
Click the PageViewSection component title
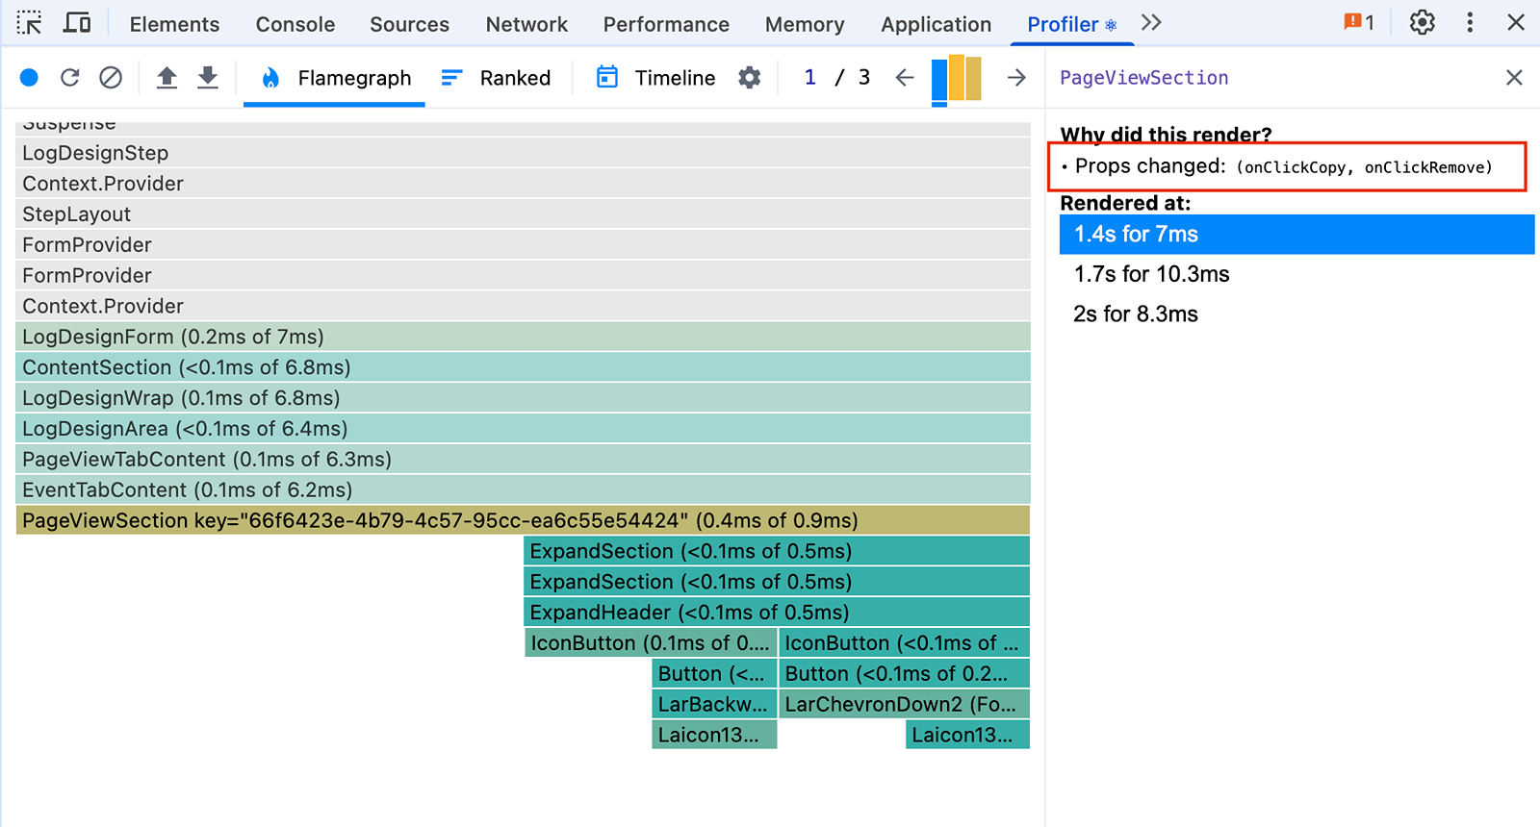(x=1143, y=78)
